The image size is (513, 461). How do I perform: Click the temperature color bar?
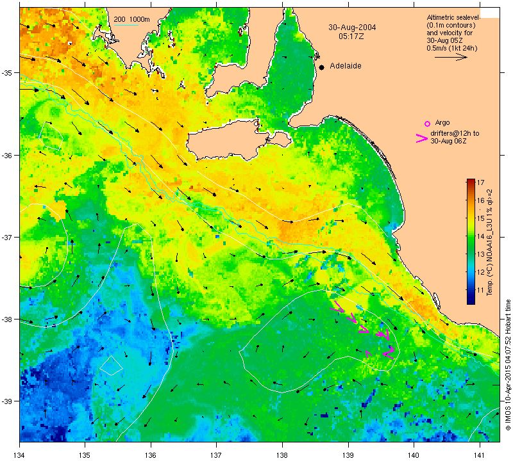tap(471, 242)
